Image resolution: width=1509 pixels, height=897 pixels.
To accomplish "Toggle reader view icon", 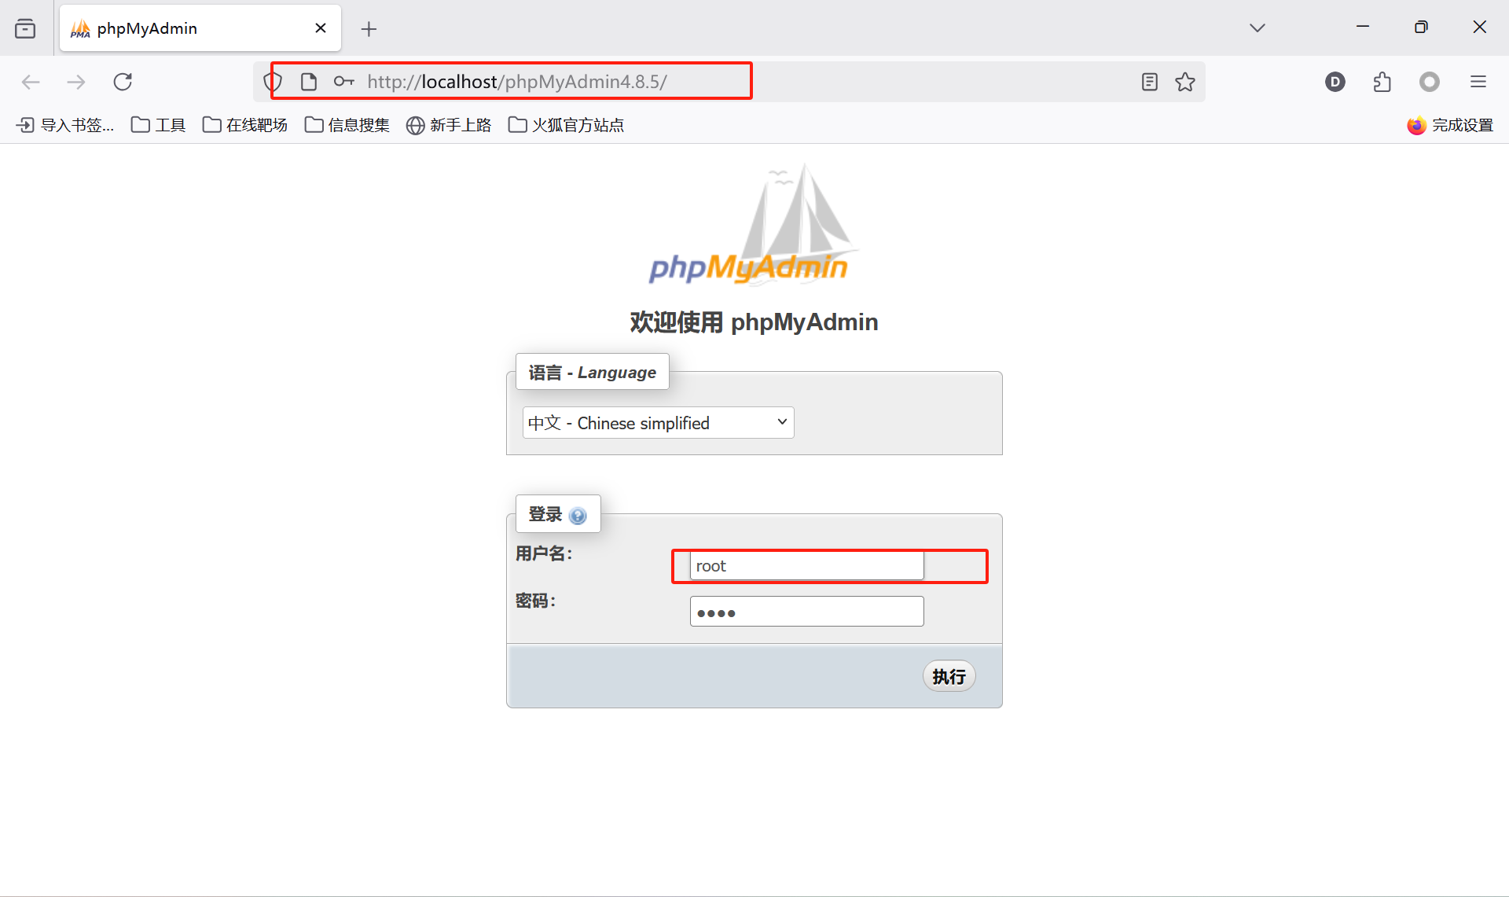I will pos(1149,82).
